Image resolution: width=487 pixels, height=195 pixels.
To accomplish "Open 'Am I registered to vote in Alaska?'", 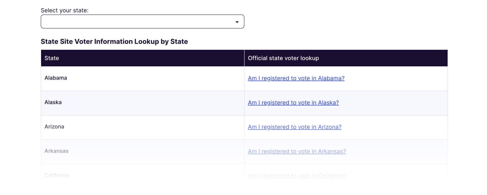I will 293,103.
